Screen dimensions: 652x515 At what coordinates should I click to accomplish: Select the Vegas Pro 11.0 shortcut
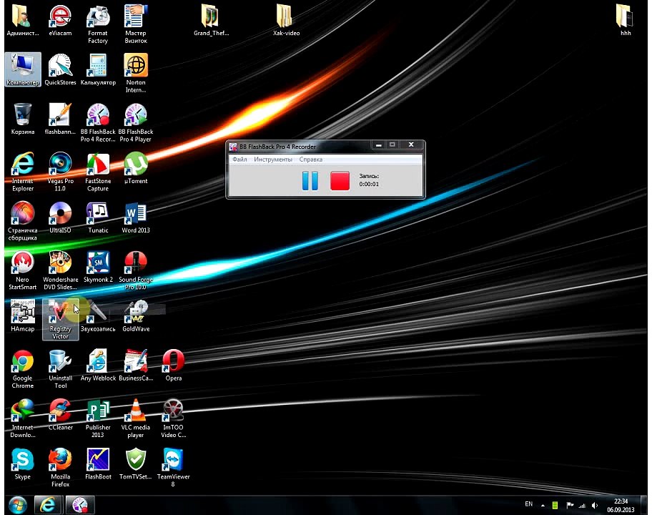tap(60, 172)
